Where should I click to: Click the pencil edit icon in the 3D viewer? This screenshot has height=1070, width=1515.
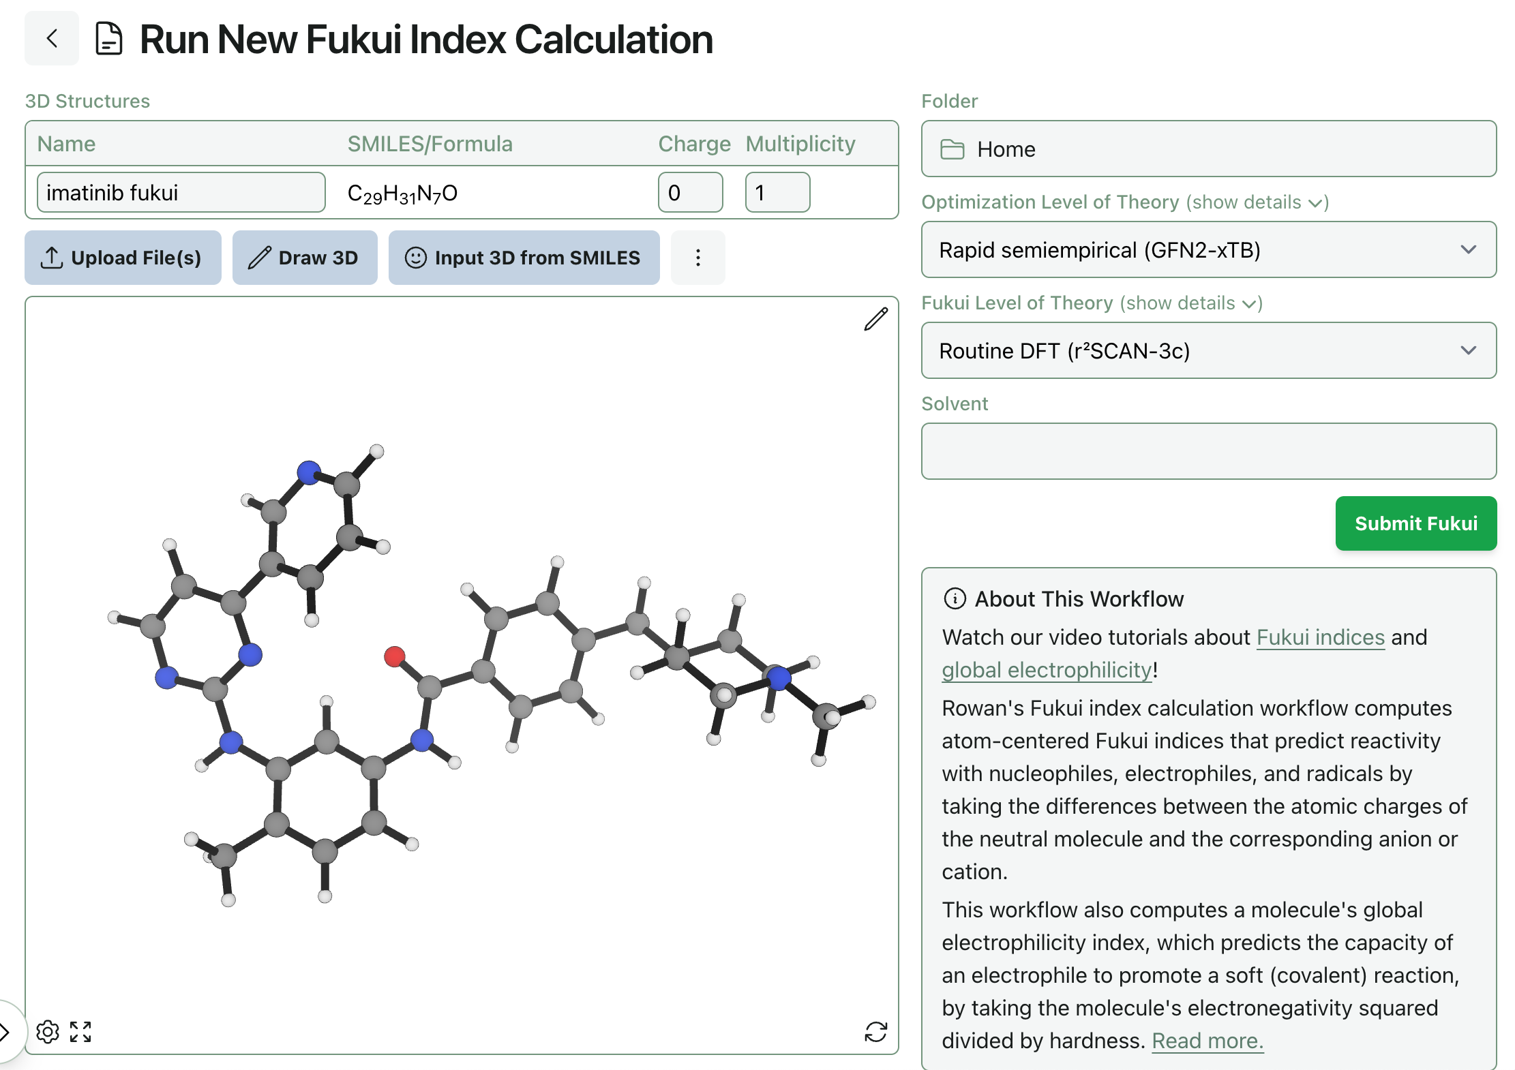(875, 319)
